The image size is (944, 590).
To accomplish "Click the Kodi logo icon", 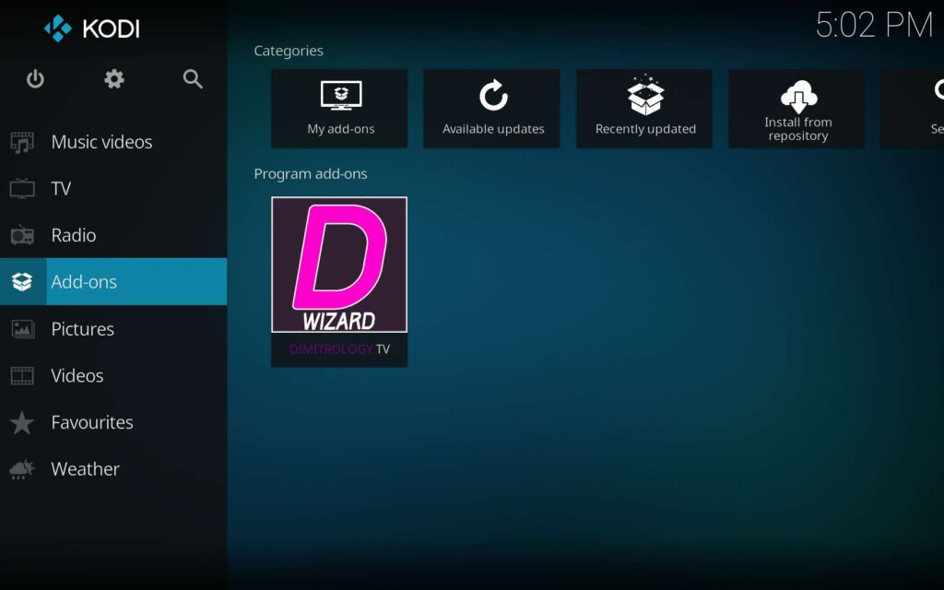I will [x=58, y=29].
